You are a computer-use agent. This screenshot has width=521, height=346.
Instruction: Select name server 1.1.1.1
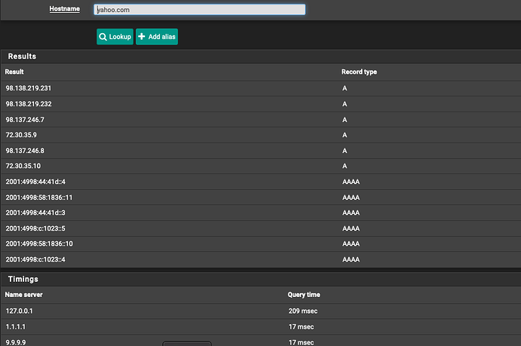pyautogui.click(x=16, y=326)
